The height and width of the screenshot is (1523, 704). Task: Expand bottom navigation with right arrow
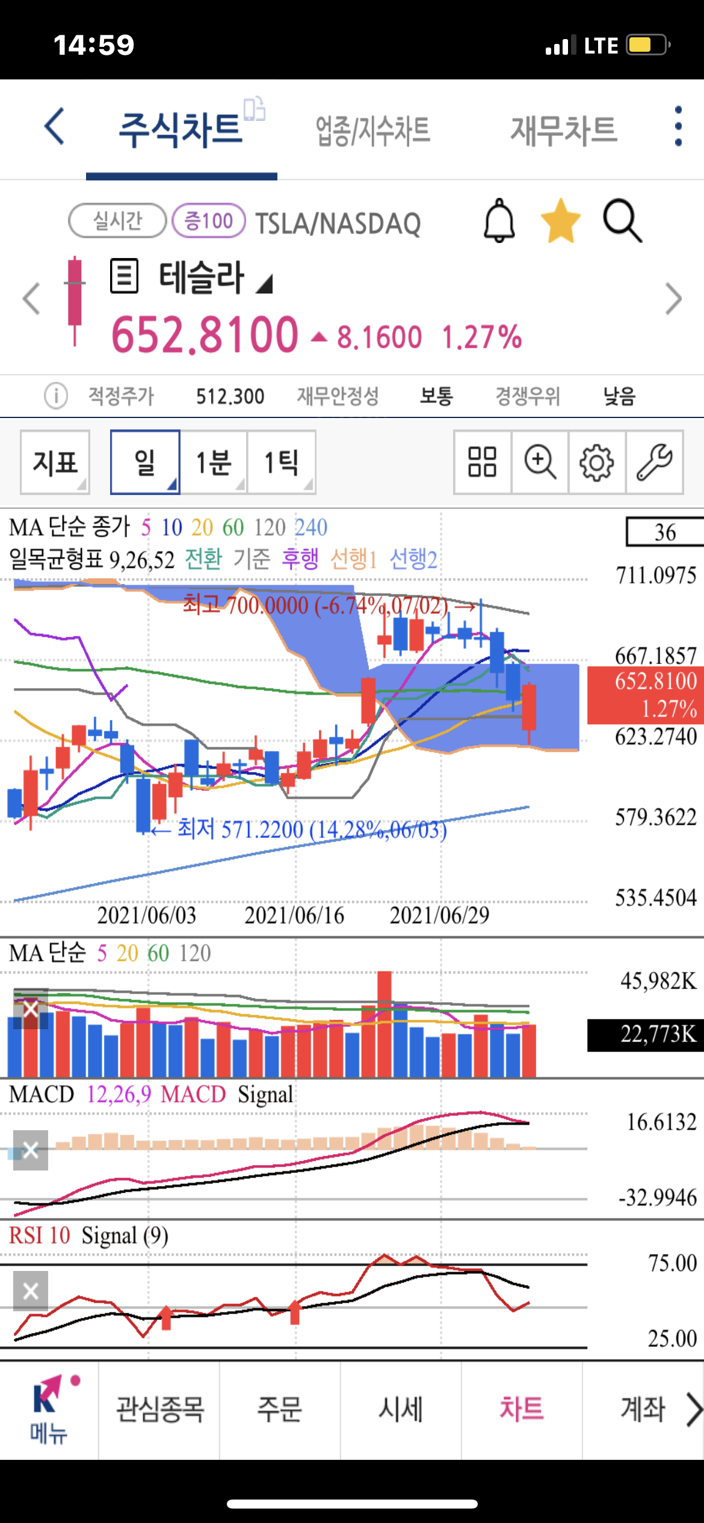click(x=694, y=1409)
